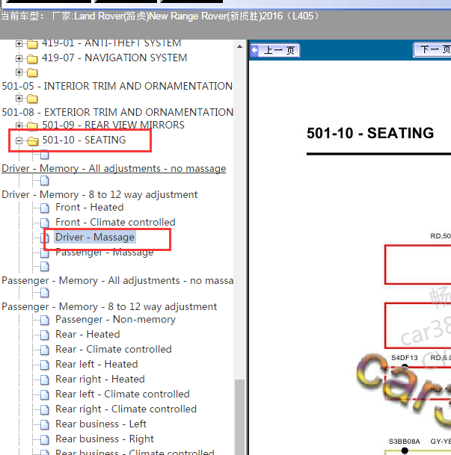The image size is (451, 455).
Task: Click the Front - Heated page icon
Action: [44, 208]
